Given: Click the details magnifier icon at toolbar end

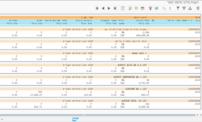Looking at the screenshot, I should 198,8.
